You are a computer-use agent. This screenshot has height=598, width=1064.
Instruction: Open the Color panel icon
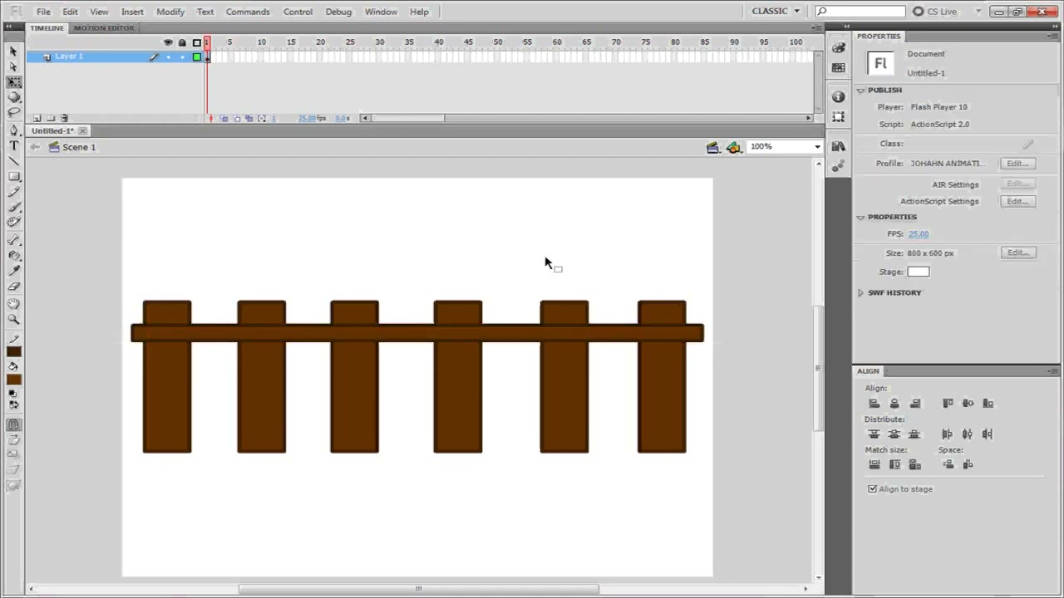click(x=838, y=48)
